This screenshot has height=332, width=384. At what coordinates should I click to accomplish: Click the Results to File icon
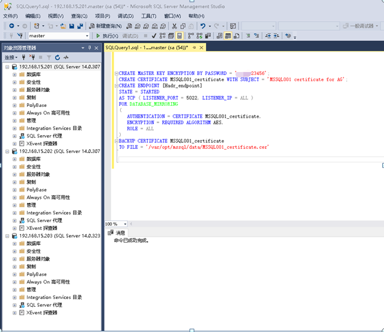point(236,35)
